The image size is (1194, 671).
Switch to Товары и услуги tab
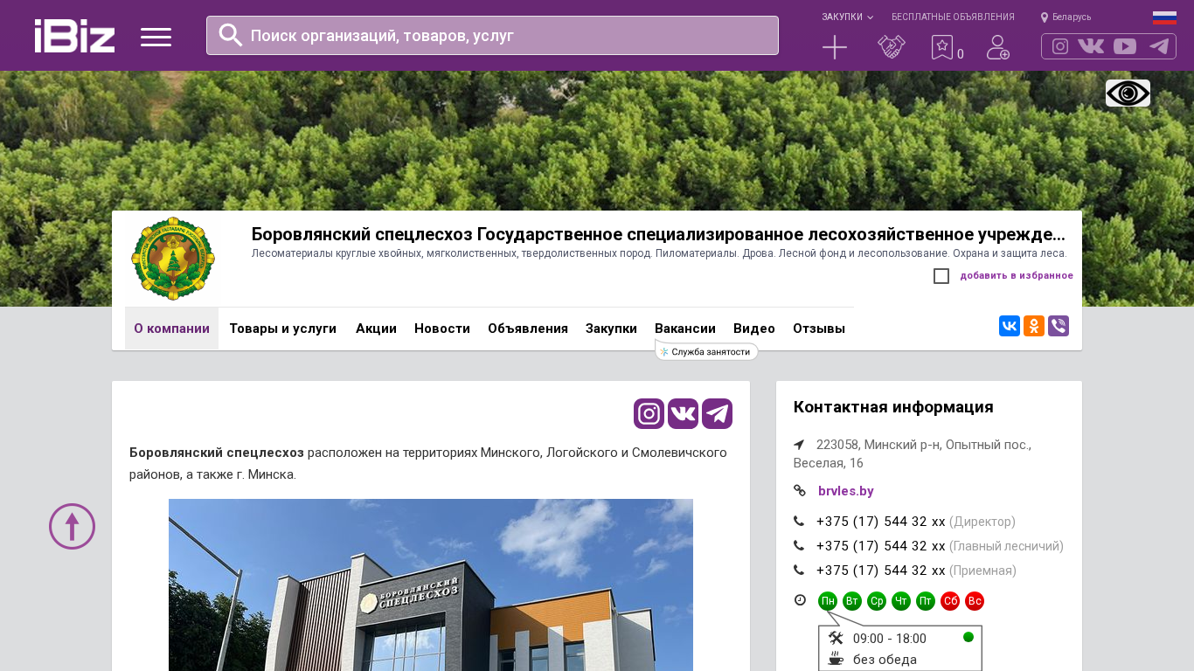click(282, 329)
